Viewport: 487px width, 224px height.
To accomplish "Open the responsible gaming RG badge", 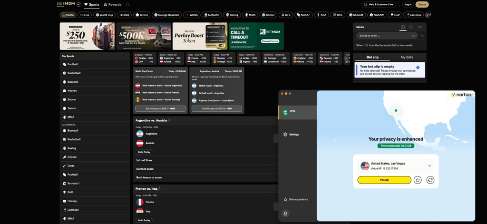I will tap(79, 4).
